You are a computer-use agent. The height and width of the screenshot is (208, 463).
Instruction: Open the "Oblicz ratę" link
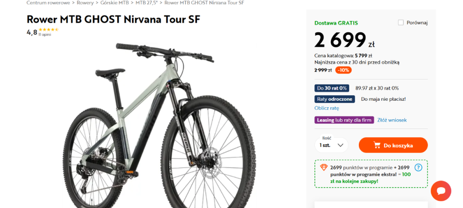pyautogui.click(x=326, y=108)
